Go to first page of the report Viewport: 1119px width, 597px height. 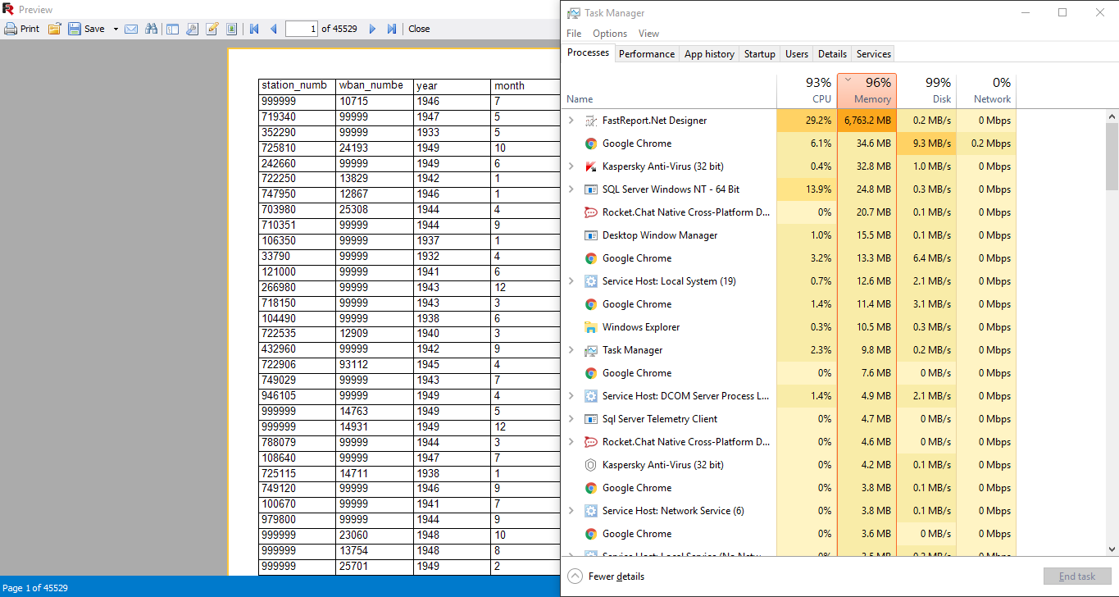pyautogui.click(x=254, y=29)
